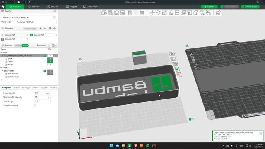Click the add filament plus button

pos(40,29)
